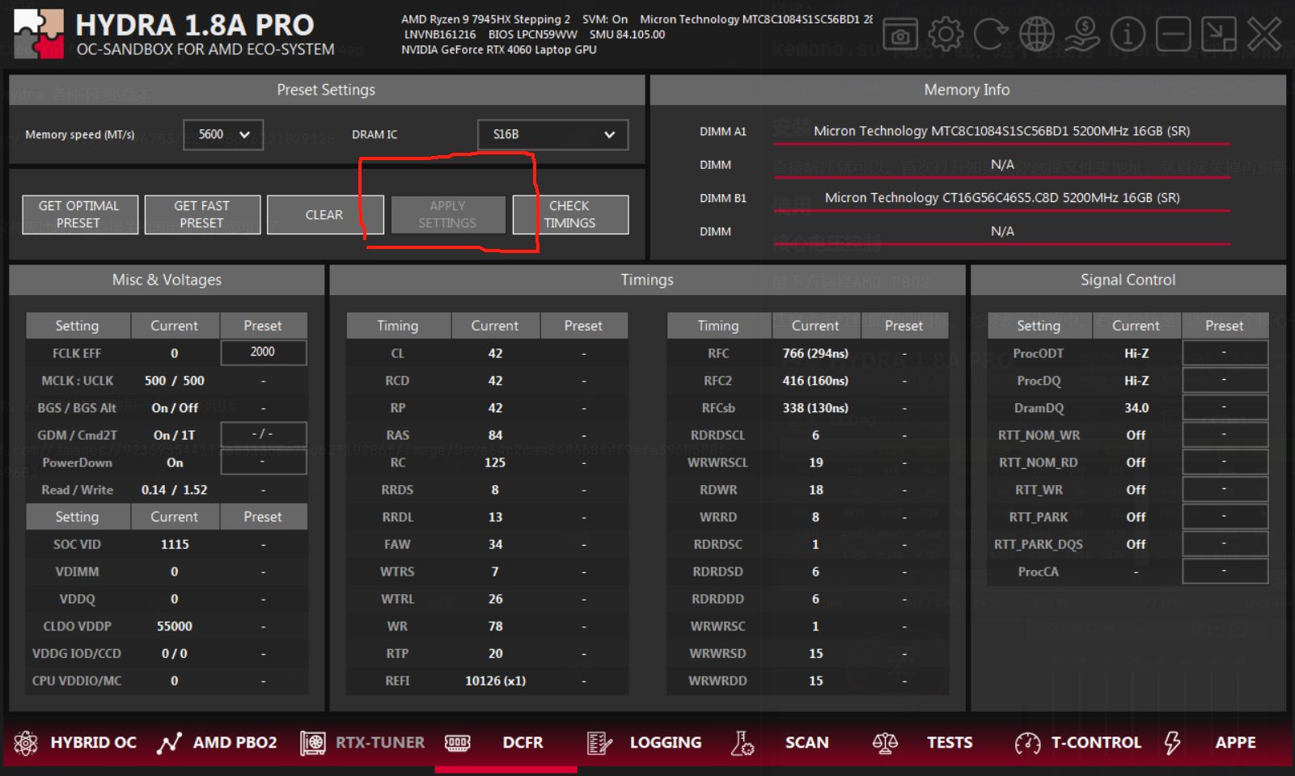The width and height of the screenshot is (1295, 776).
Task: Click the ProcCA preset field
Action: click(x=1225, y=571)
